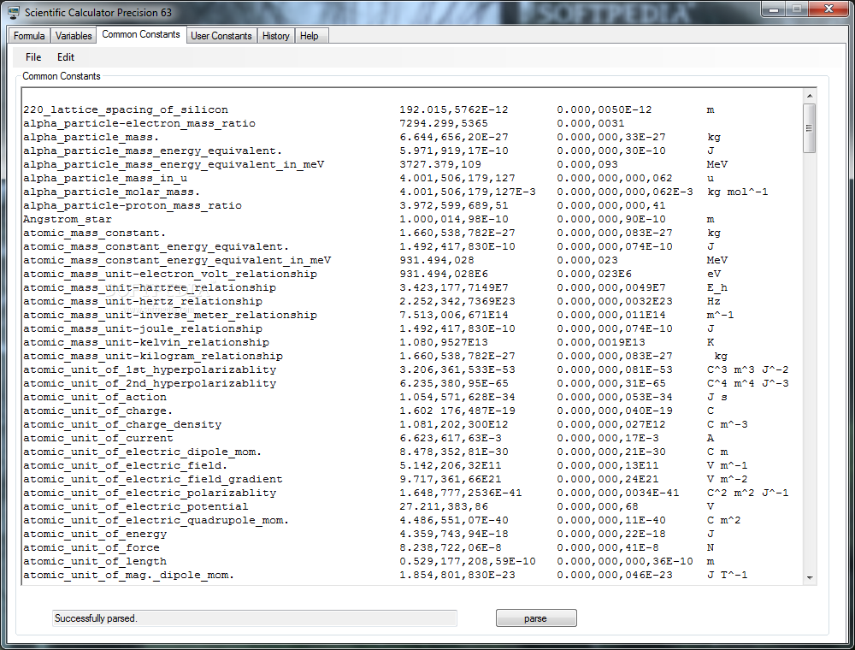Close the Scientific Calculator window
Image resolution: width=855 pixels, height=650 pixels.
click(828, 9)
